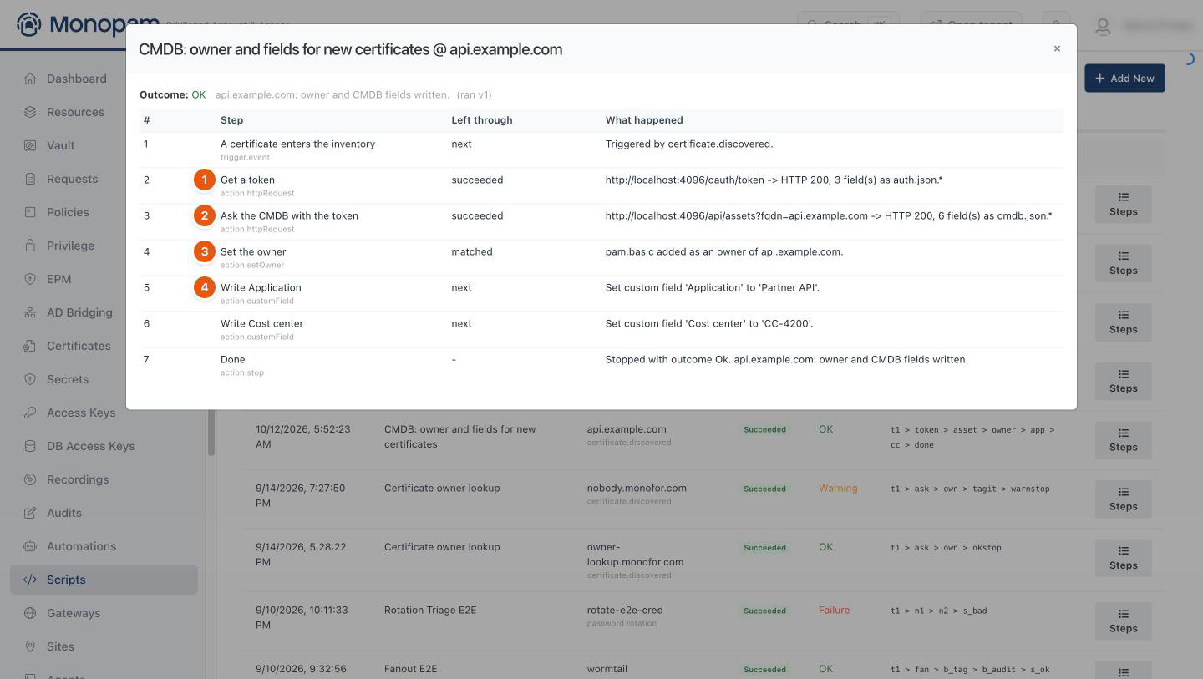
Task: Click 'Triggered by certificate.discovered.' text
Action: tap(689, 144)
